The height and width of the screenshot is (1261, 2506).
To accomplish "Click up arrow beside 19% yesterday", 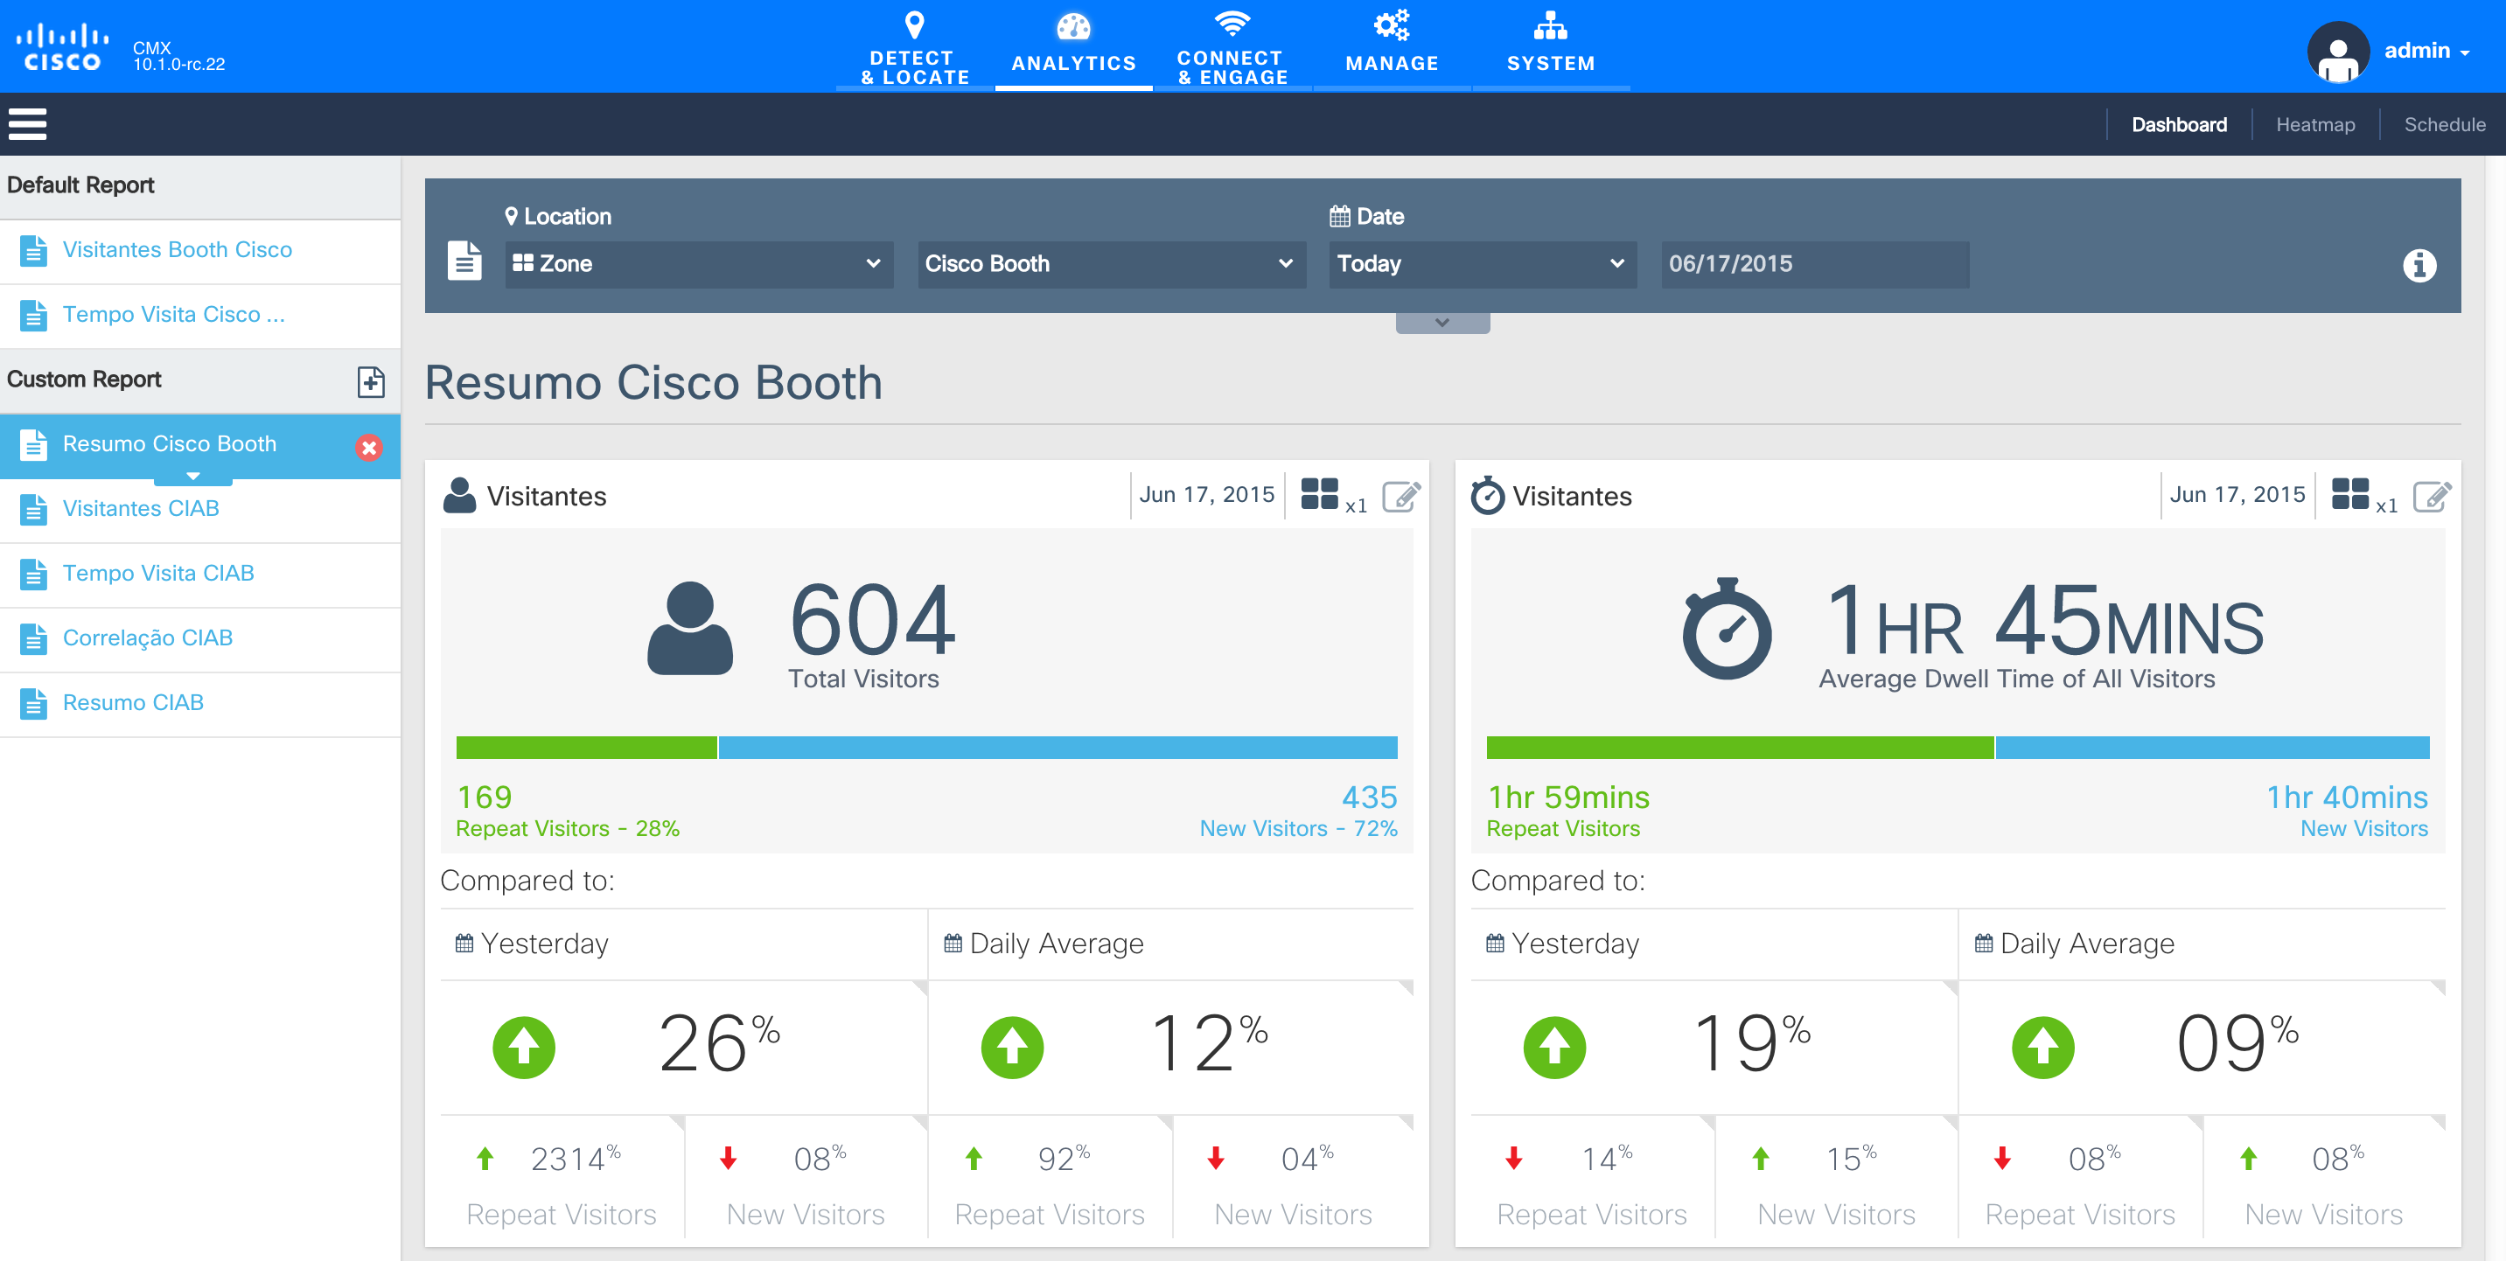I will [x=1553, y=1047].
